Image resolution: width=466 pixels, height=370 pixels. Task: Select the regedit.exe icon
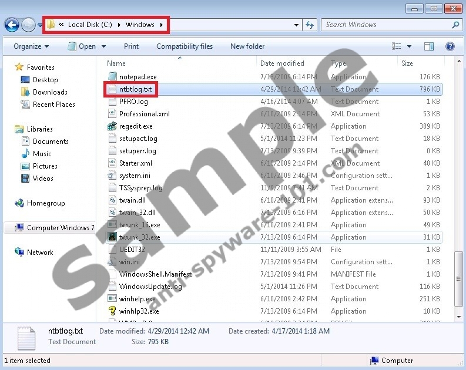(x=112, y=126)
